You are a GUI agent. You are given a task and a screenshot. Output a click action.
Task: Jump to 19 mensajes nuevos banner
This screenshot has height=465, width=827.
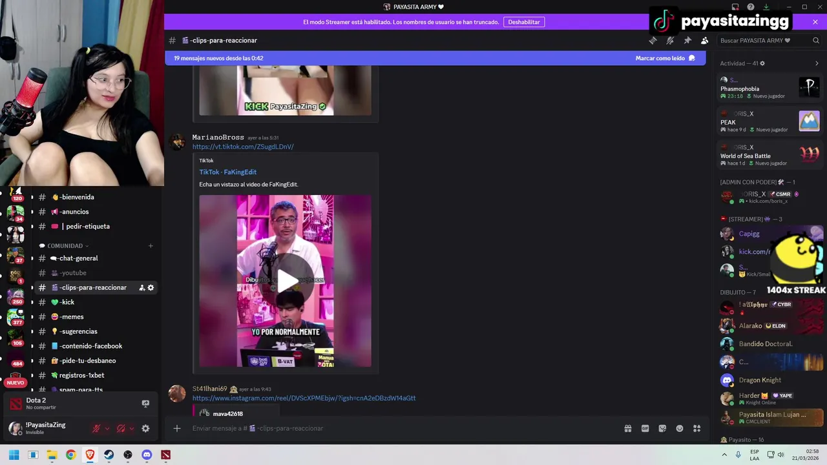click(x=218, y=58)
